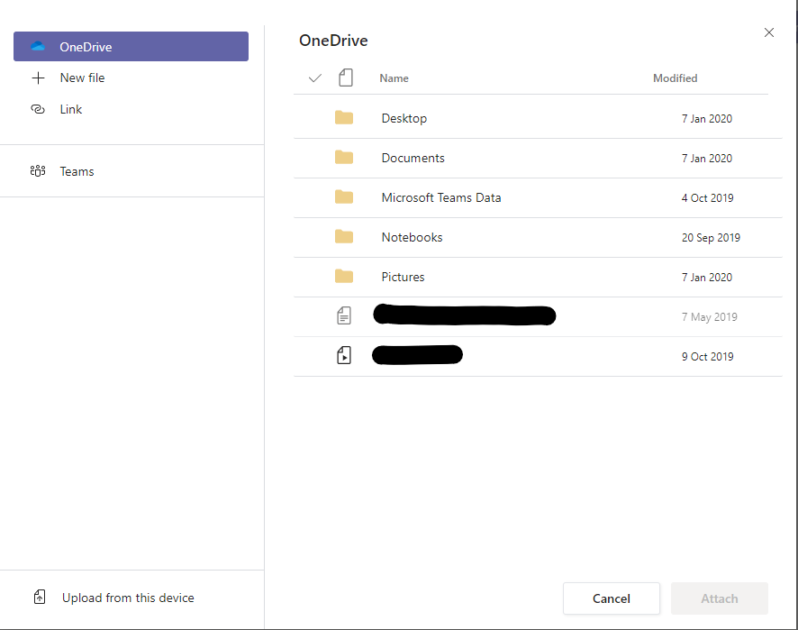The height and width of the screenshot is (630, 798).
Task: Open the Microsoft Teams Data folder
Action: (440, 197)
